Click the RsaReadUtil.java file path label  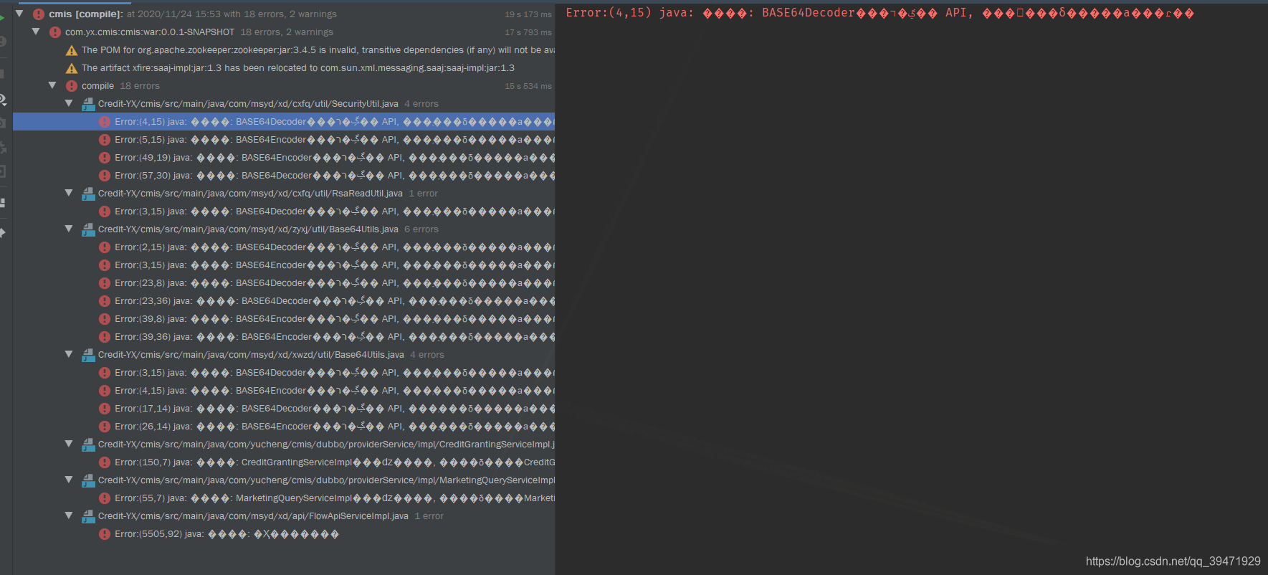coord(250,194)
